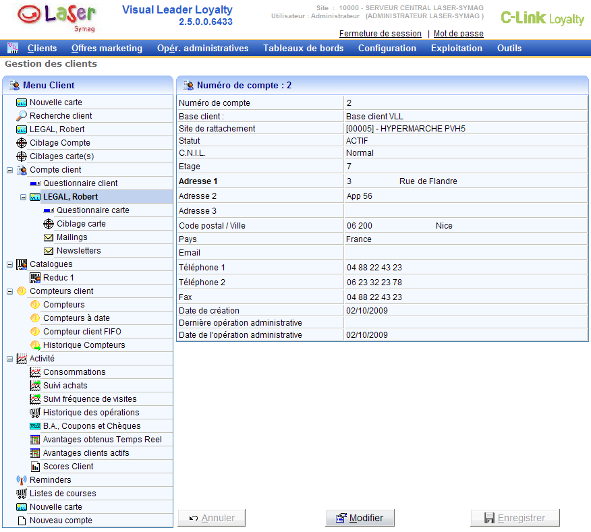The height and width of the screenshot is (532, 591).
Task: Click the antenna icon beside Reminders
Action: tap(22, 480)
